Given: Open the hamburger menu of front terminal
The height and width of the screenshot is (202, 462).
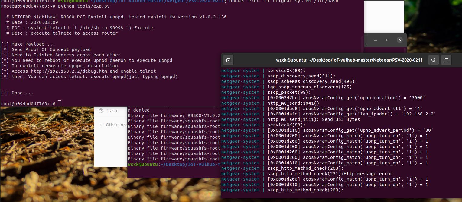Looking at the screenshot, I should click(446, 60).
